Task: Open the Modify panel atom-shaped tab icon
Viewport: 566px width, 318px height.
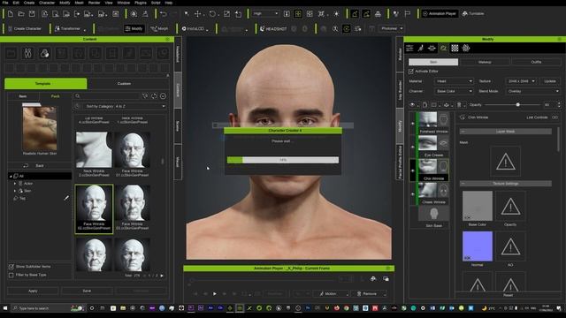Action: (x=466, y=48)
